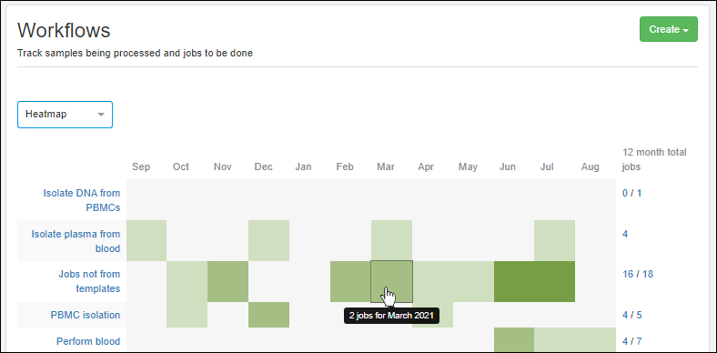Select December cell in PBMC isolation row
This screenshot has height=353, width=717.
269,315
